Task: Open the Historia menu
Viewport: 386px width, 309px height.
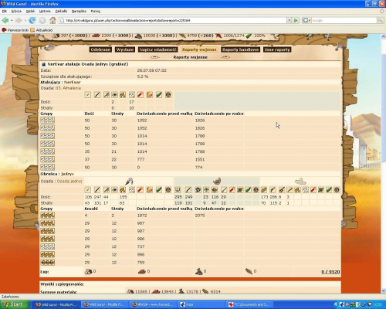Action: tap(45, 11)
